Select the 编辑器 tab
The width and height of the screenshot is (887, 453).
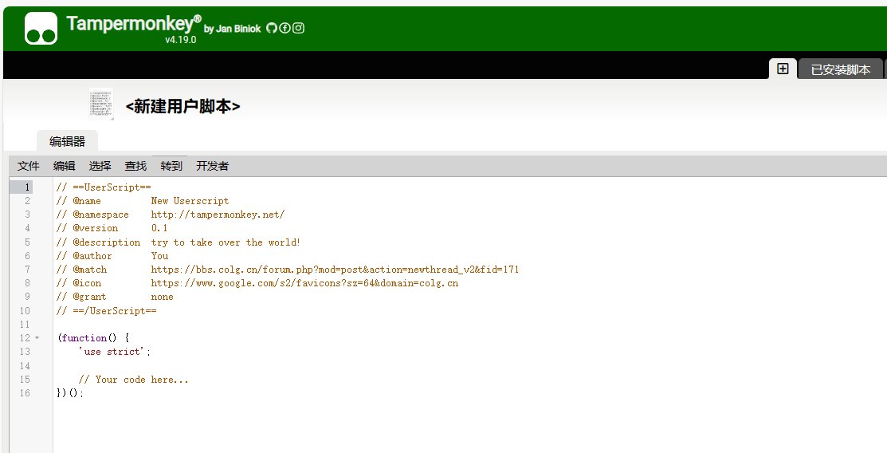click(67, 141)
